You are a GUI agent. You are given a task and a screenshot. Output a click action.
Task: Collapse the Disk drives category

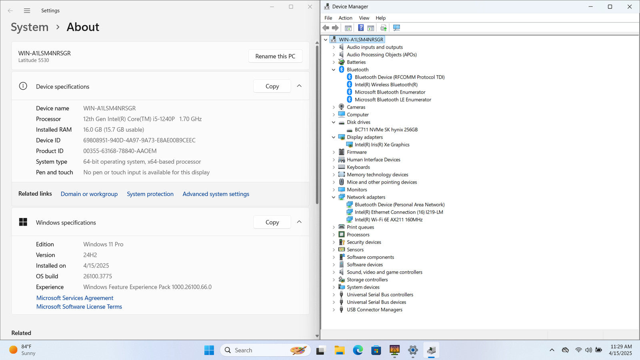coord(334,122)
